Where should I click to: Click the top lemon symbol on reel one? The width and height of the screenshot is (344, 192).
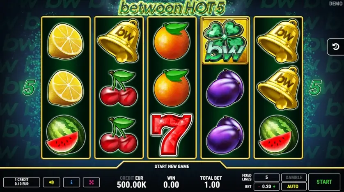66,41
